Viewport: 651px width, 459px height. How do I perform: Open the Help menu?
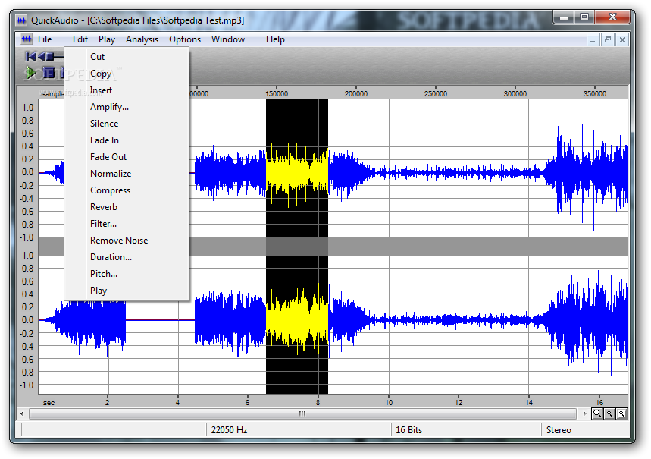click(275, 39)
